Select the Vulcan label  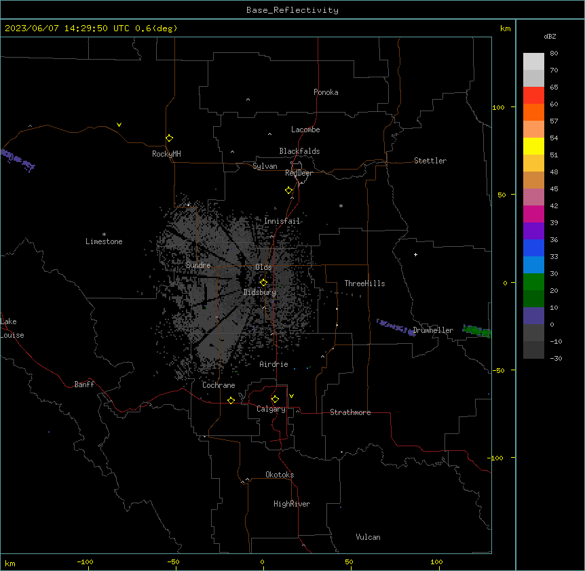(368, 537)
